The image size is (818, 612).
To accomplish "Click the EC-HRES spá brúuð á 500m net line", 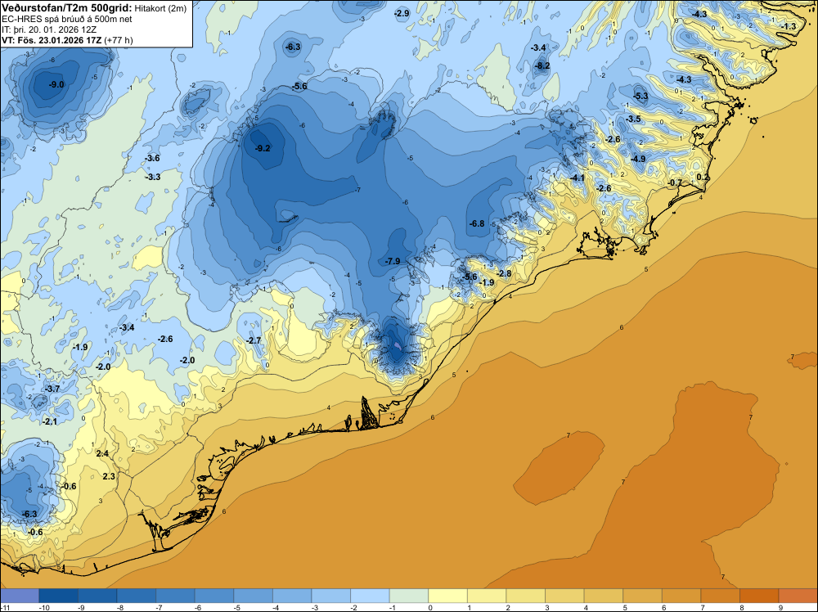I will coord(67,20).
